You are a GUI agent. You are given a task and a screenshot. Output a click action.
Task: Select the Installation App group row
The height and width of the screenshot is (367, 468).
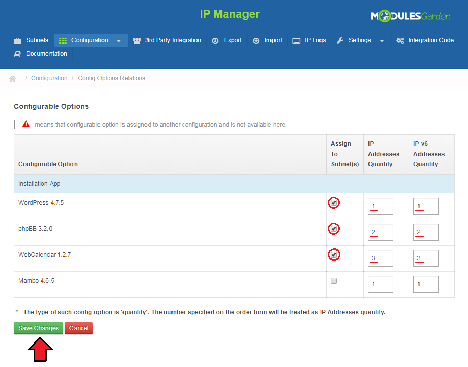(x=234, y=184)
